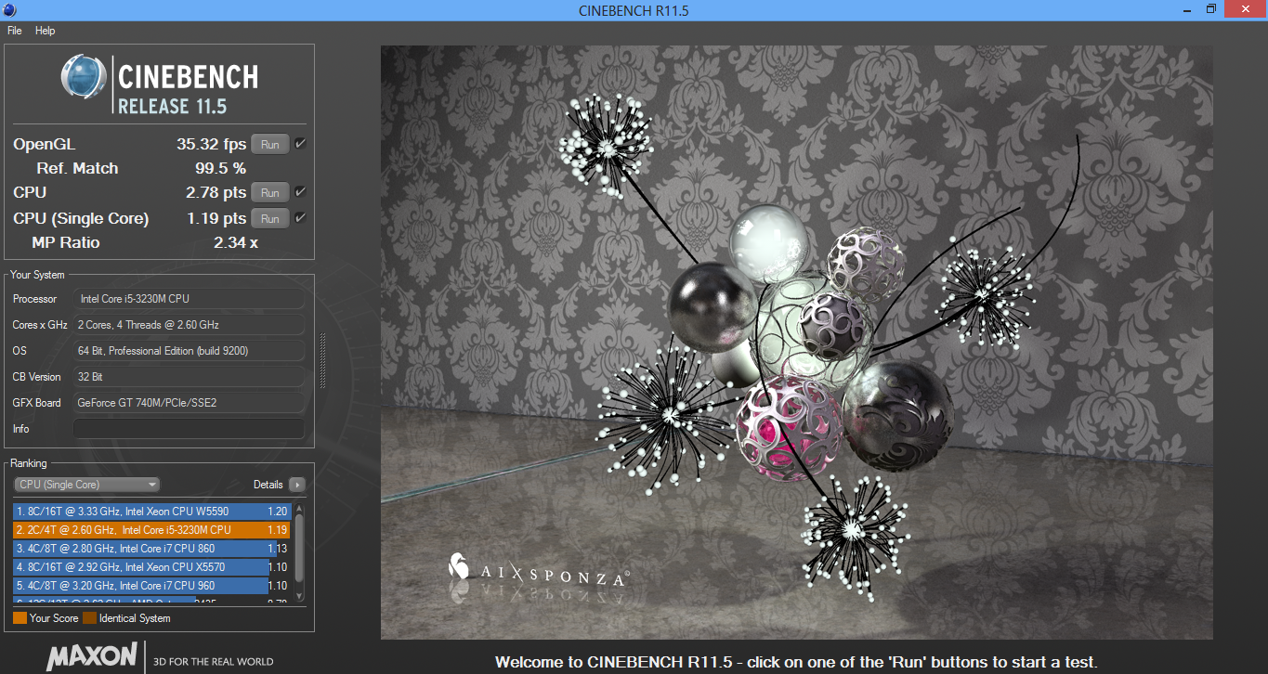Select ranking row 5 Core i7 CPU 960
1268x674 pixels.
[x=151, y=586]
